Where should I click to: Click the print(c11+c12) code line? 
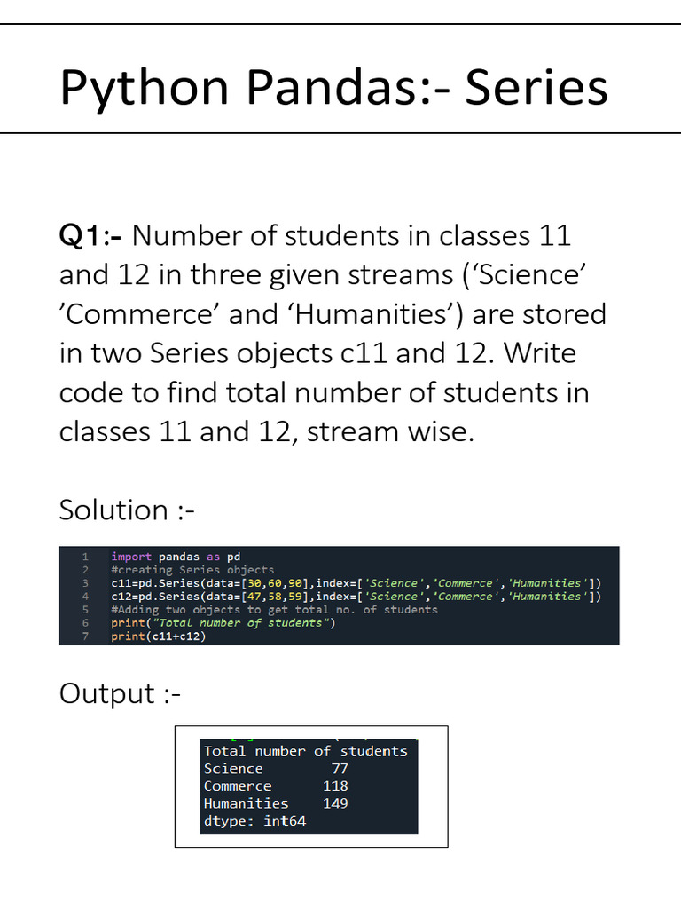(x=158, y=636)
